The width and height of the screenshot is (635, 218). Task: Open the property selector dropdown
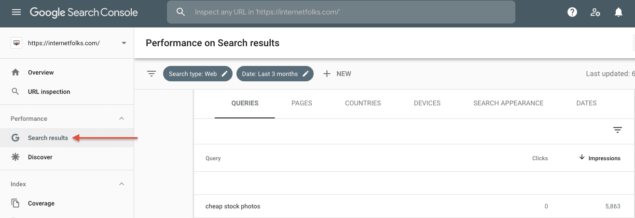tap(124, 43)
